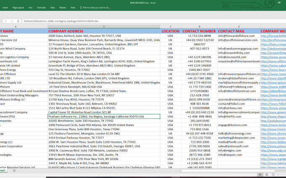Image resolution: width=286 pixels, height=178 pixels.
Task: Select email cell info@ascoworld.com
Action: pos(239,57)
